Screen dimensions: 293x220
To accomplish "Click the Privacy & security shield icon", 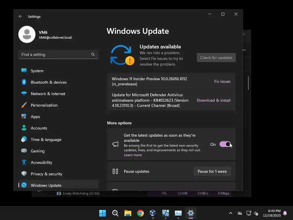I will click(x=24, y=174).
